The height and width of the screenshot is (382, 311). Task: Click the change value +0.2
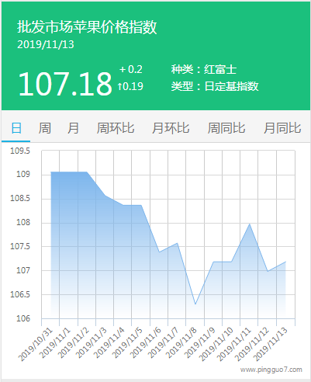131,69
